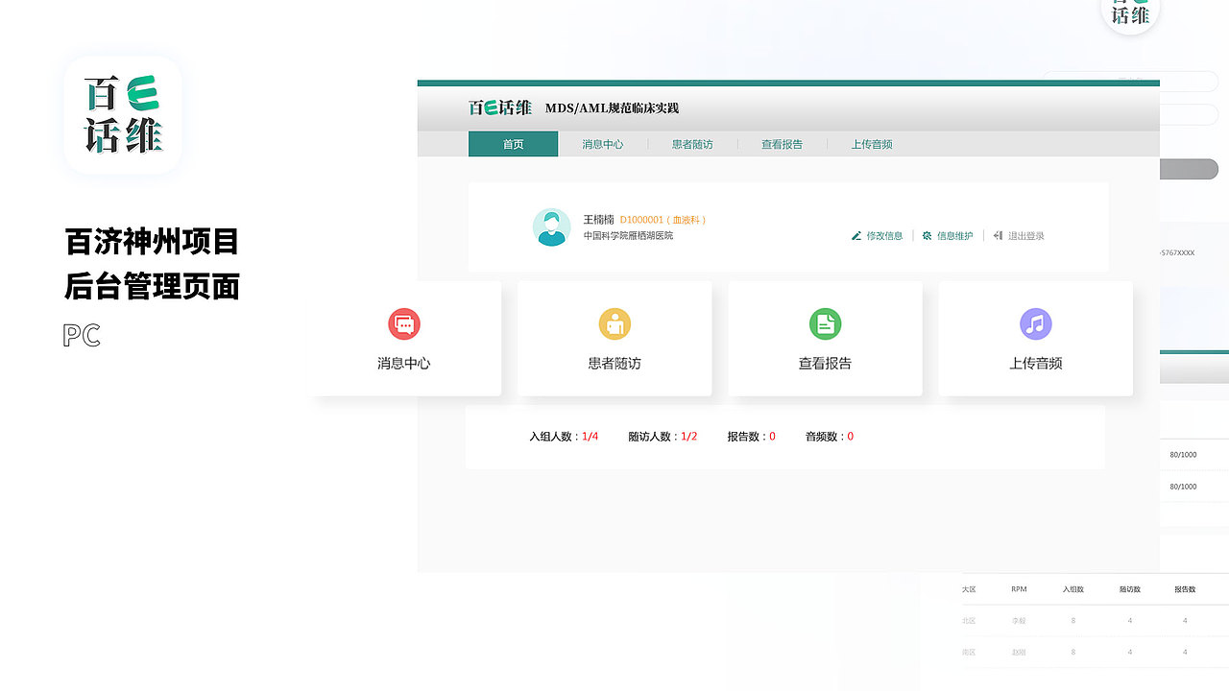Image resolution: width=1229 pixels, height=691 pixels.
Task: Click the RPM column header in background table
Action: 1019,589
